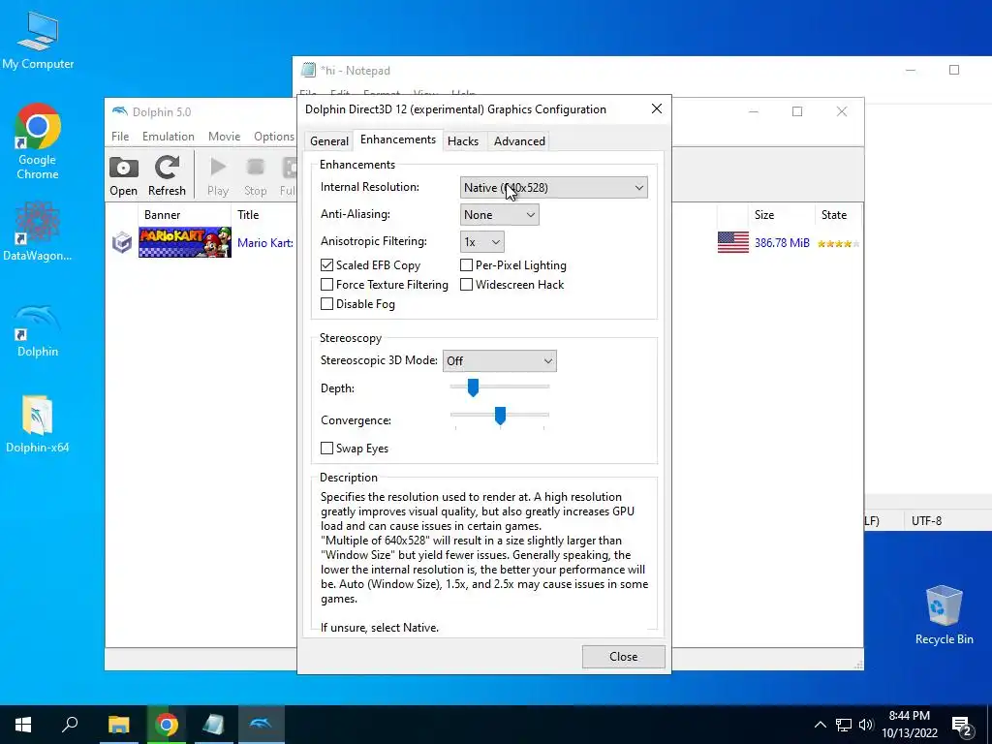Open the Movie menu in Dolphin

(x=224, y=136)
